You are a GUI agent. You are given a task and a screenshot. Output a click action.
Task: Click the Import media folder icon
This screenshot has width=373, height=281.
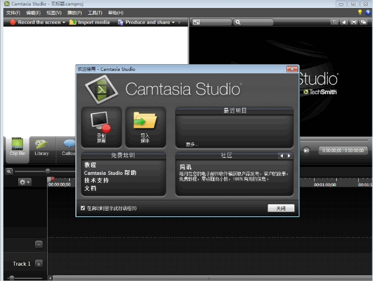click(x=145, y=127)
